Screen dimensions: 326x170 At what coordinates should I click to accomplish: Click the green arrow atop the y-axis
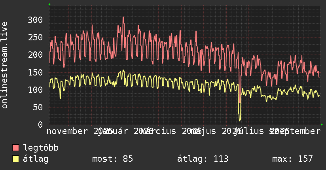point(49,4)
